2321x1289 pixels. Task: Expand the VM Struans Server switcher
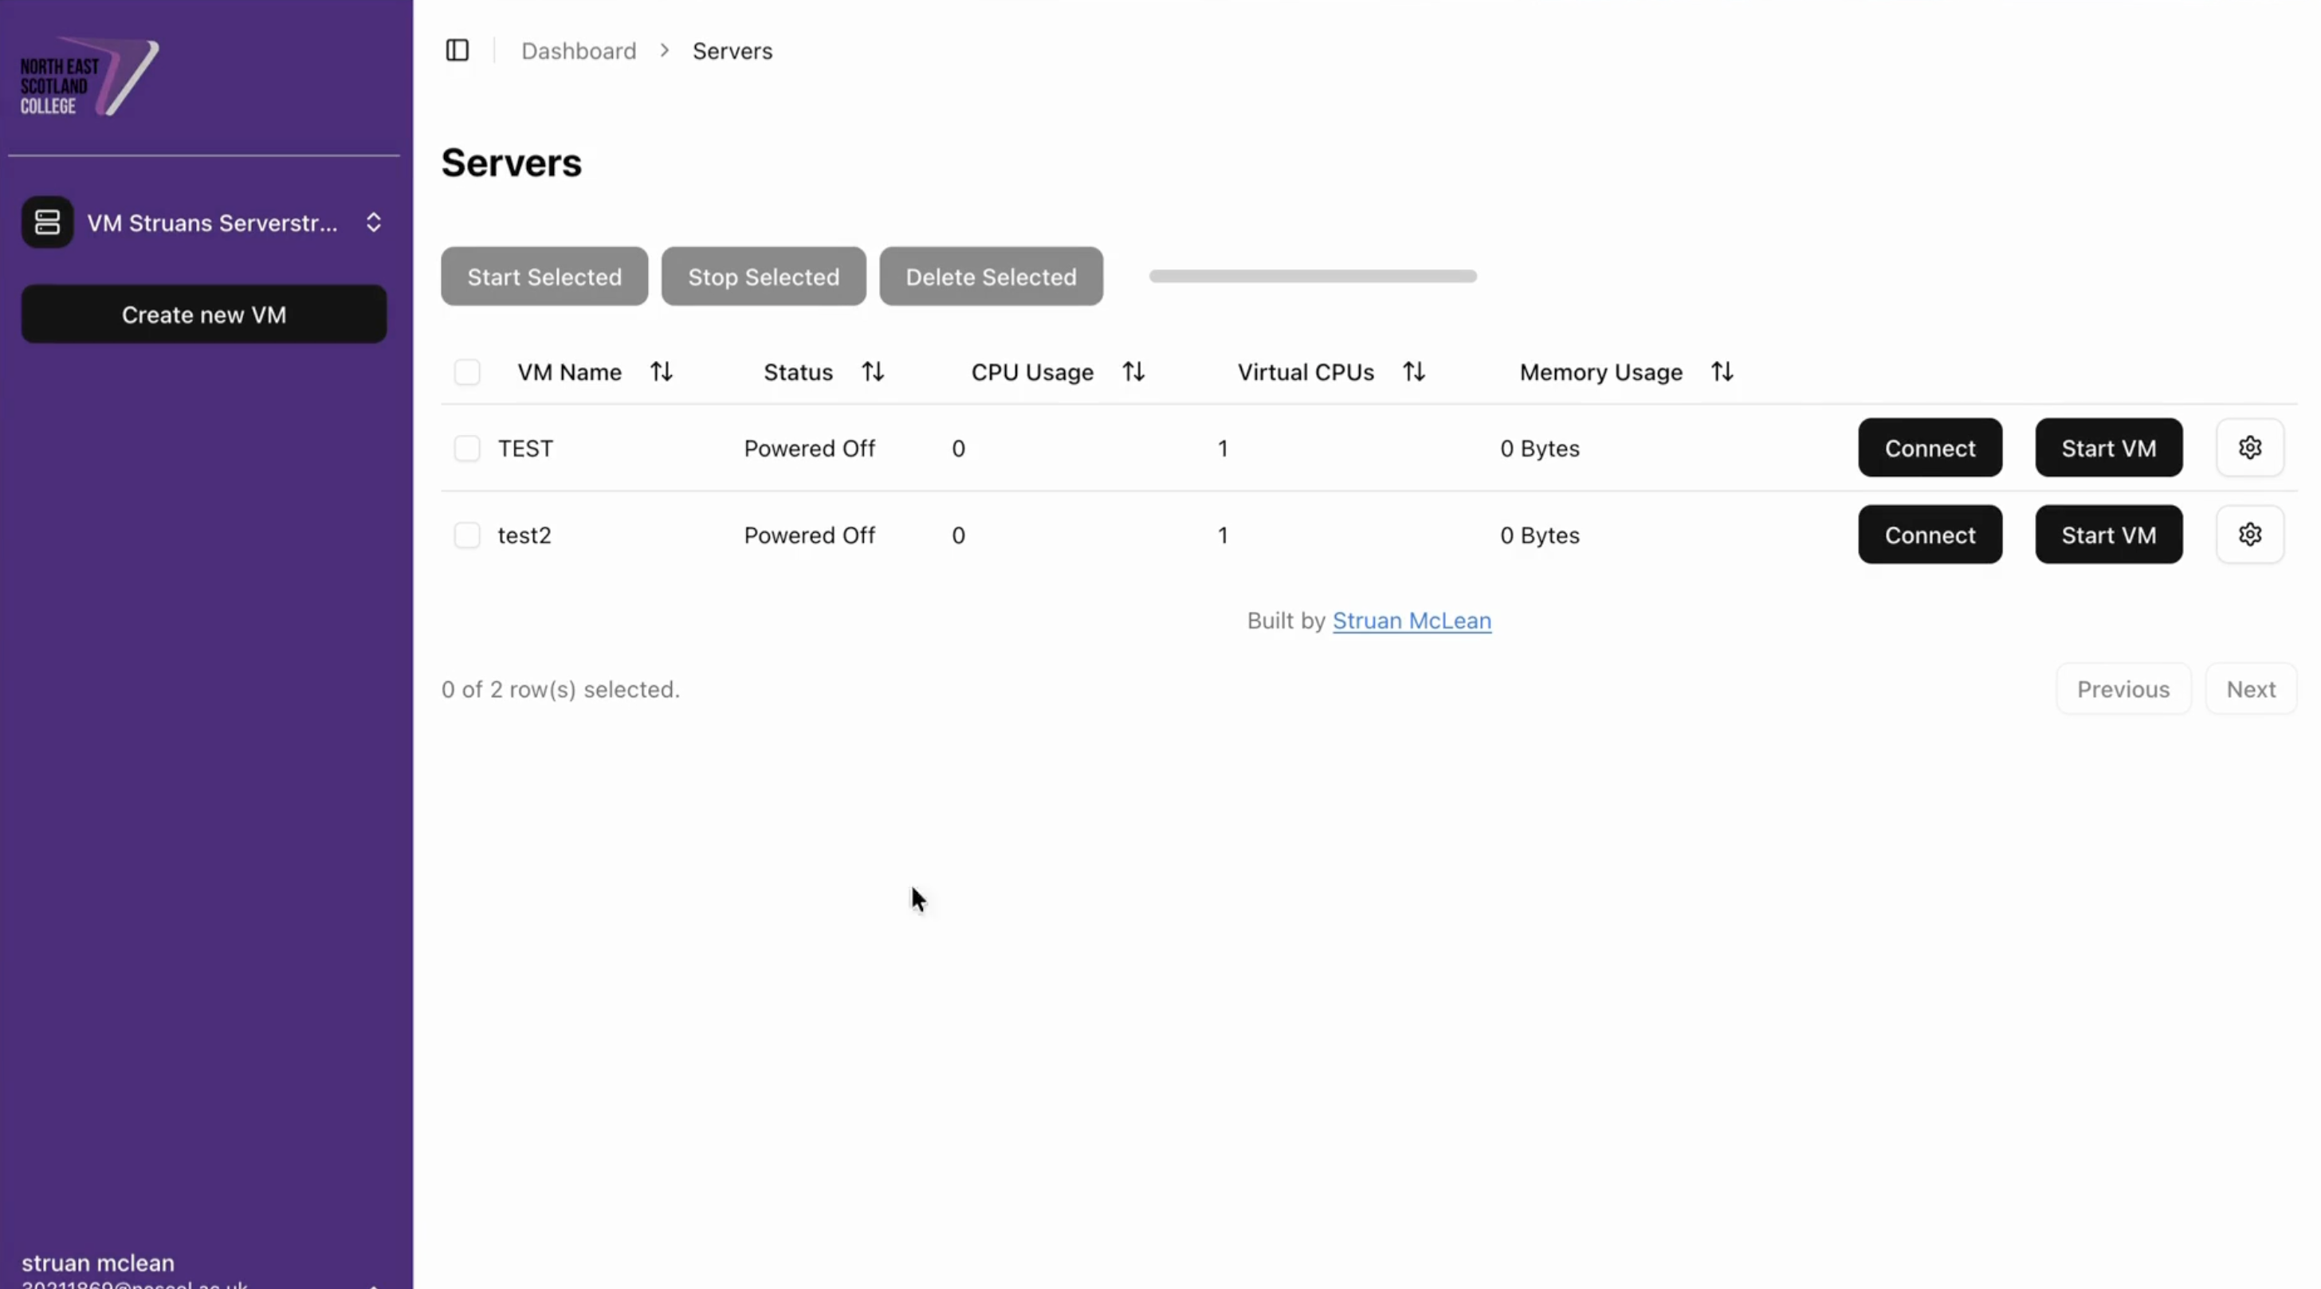point(373,222)
